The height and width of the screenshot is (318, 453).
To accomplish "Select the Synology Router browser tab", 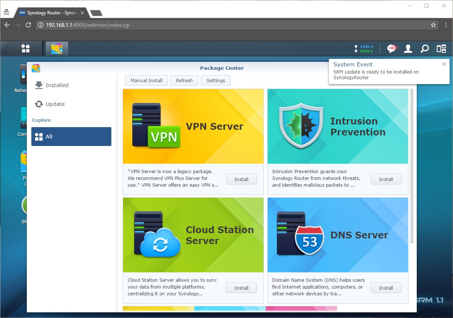I will tap(51, 13).
